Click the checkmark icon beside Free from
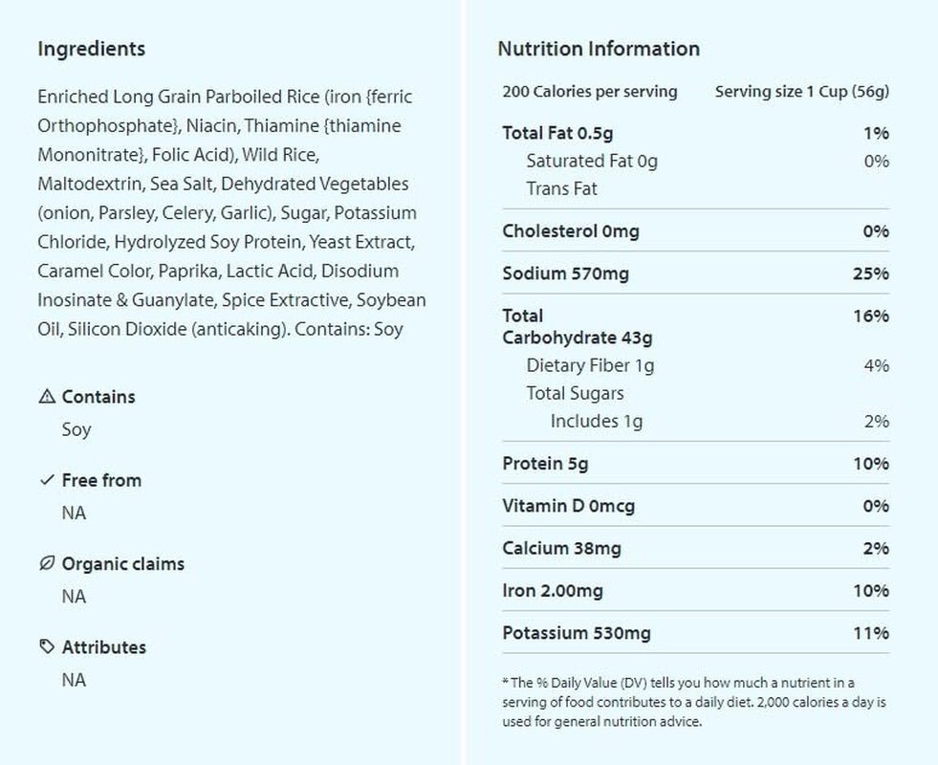Viewport: 938px width, 765px height. [x=47, y=480]
